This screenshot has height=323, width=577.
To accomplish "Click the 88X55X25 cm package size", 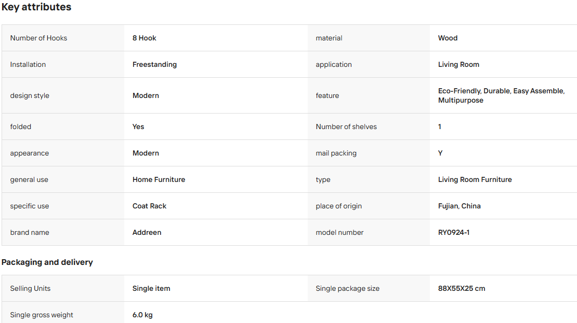I will coord(462,288).
